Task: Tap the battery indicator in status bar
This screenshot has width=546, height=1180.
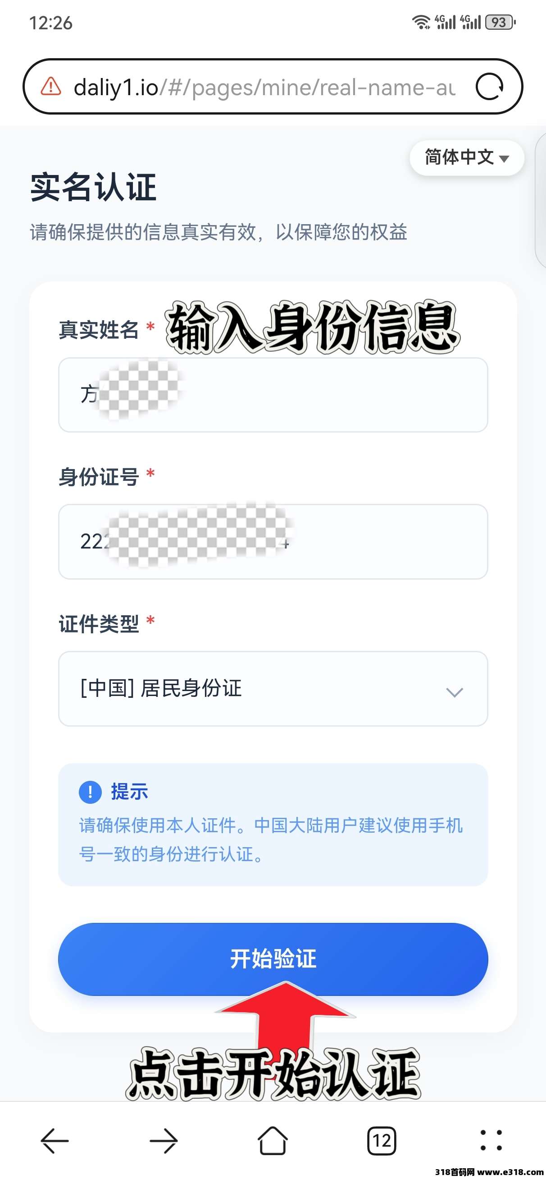Action: tap(500, 22)
